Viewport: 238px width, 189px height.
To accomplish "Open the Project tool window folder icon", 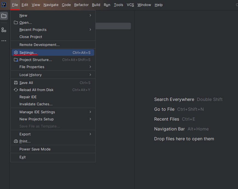I will coord(4,16).
